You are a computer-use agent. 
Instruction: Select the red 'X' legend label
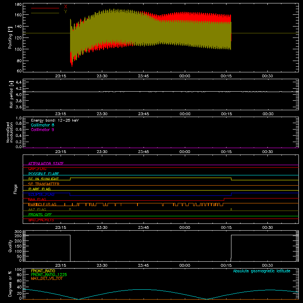[x=66, y=7]
